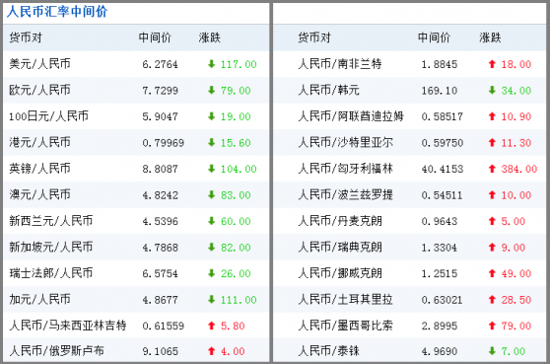The image size is (550, 364).
Task: Click green down arrow for 英镑/人民币
Action: click(211, 169)
